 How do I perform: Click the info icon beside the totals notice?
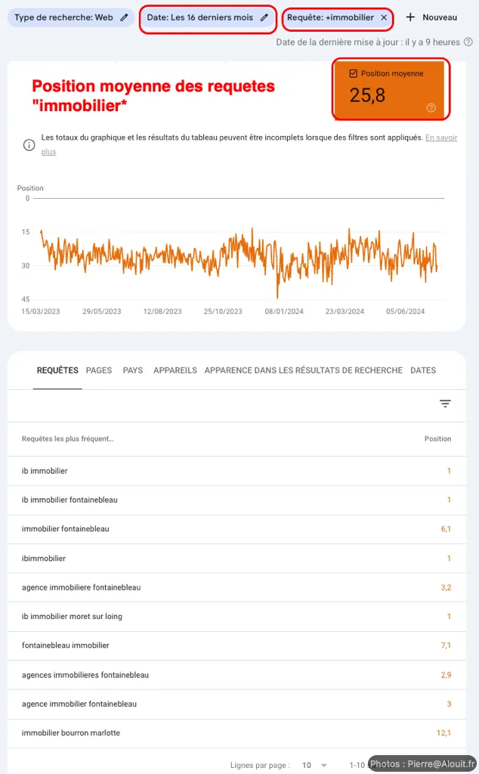[x=29, y=144]
